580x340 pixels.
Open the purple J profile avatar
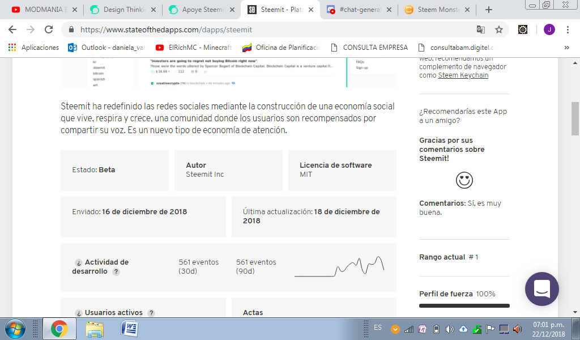click(549, 29)
